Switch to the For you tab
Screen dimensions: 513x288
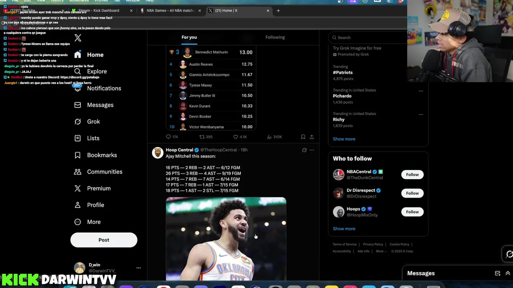[189, 37]
